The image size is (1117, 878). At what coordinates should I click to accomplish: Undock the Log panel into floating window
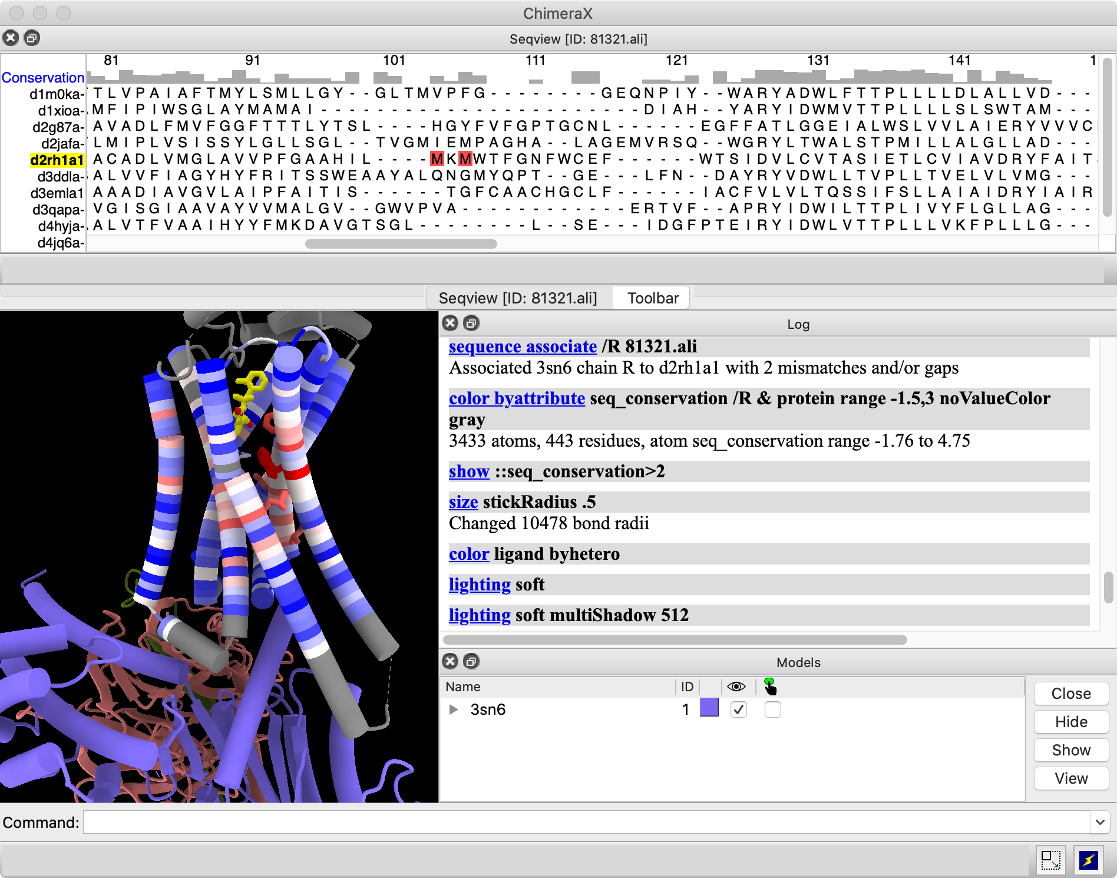pyautogui.click(x=471, y=323)
